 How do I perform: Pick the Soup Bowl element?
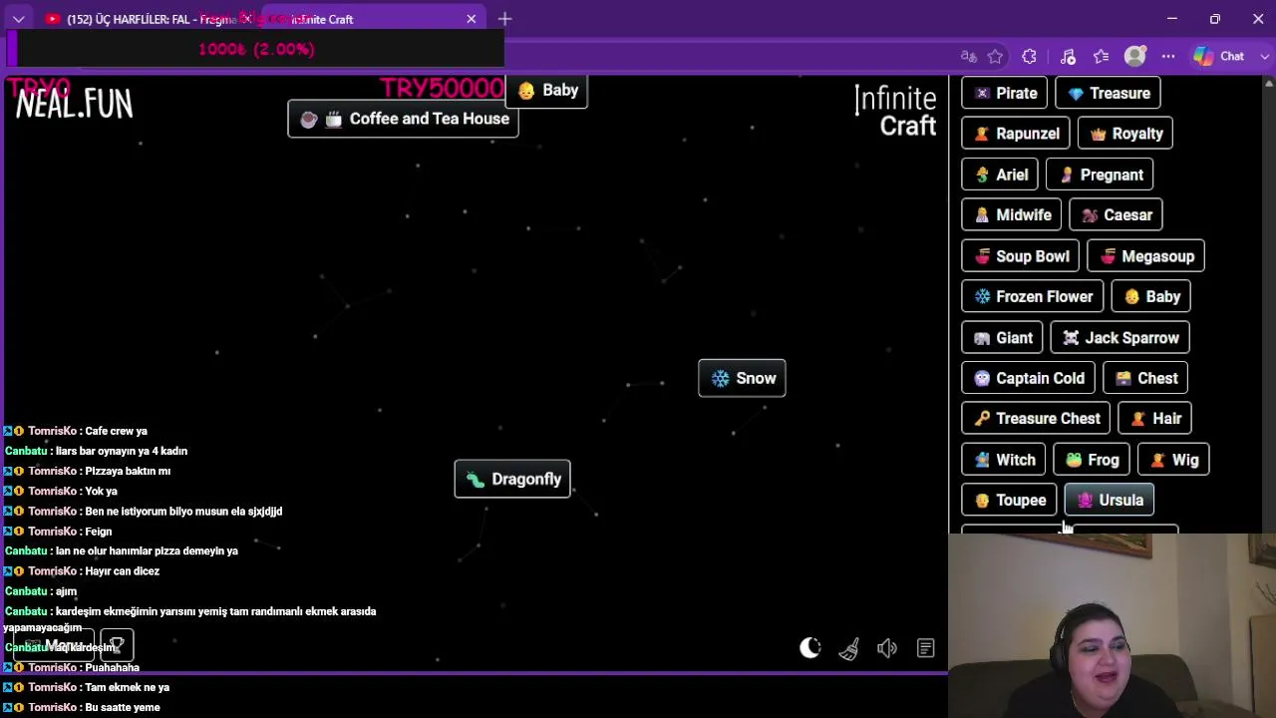[1021, 256]
